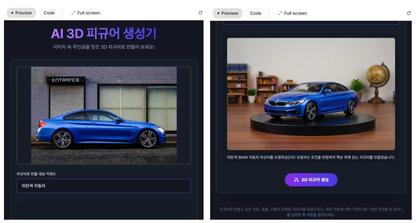This screenshot has height=223, width=419.
Task: Click the result caption starting 파란색 BMW 자동차 피규어를
Action: 311,157
